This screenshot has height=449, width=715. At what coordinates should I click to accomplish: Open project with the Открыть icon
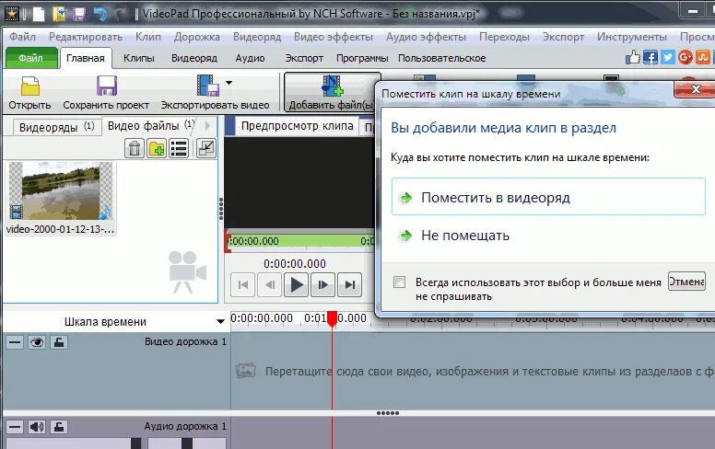click(29, 86)
